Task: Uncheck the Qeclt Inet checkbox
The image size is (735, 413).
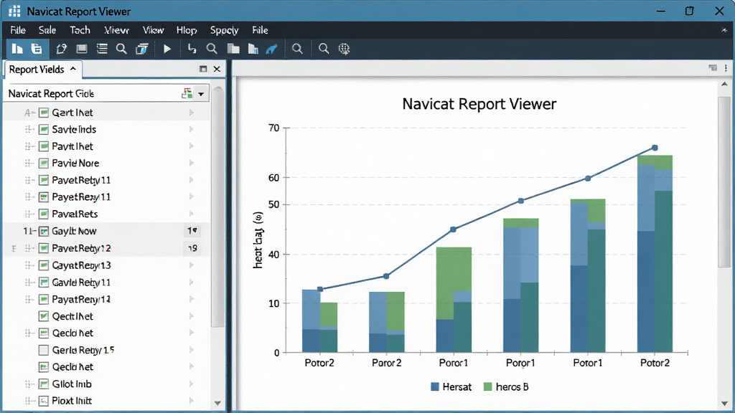Action: [x=44, y=316]
